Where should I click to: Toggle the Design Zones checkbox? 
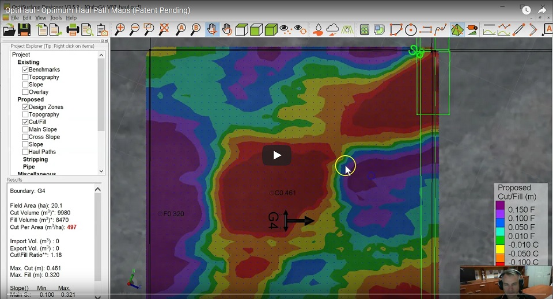click(x=25, y=107)
